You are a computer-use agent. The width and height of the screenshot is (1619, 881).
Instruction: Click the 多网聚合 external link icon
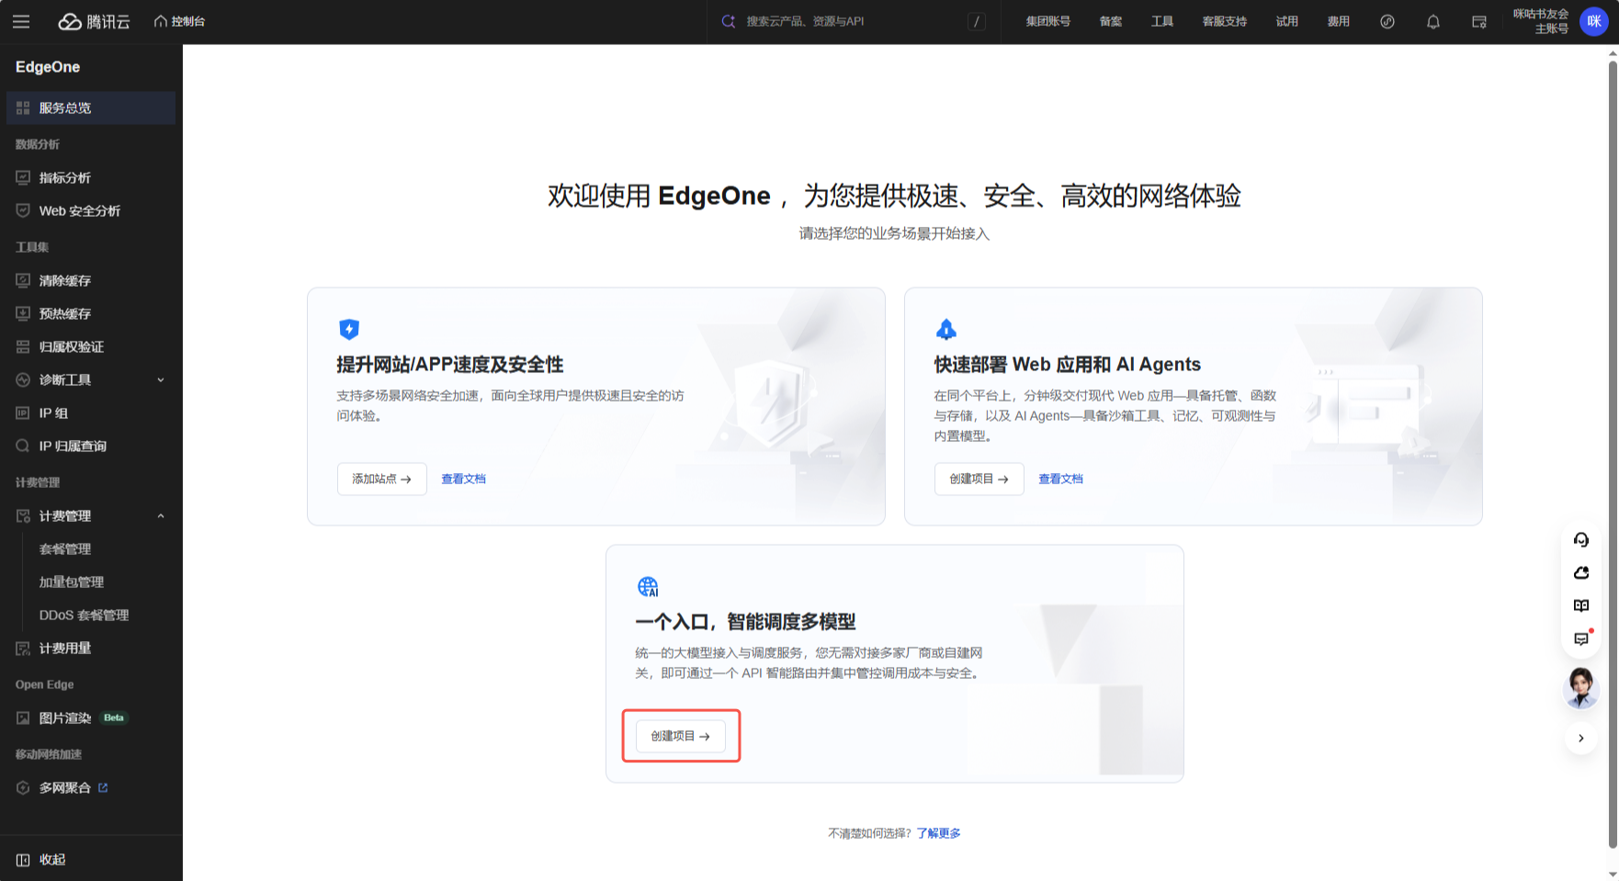[103, 787]
